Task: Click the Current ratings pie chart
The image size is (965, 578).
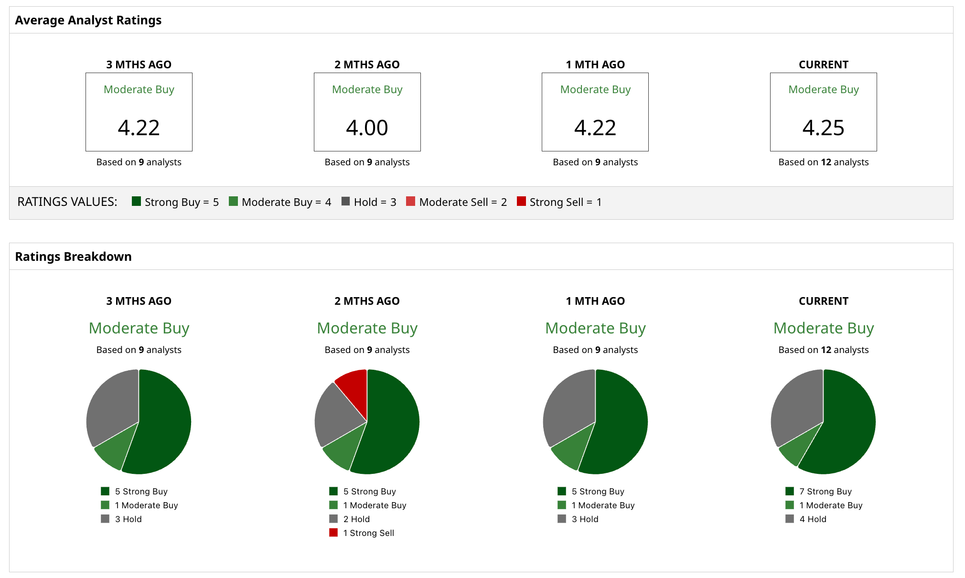Action: (823, 422)
